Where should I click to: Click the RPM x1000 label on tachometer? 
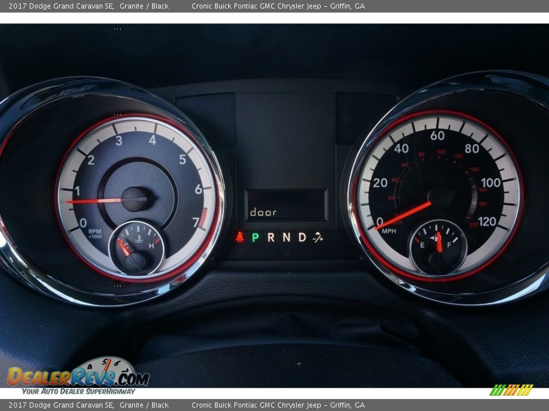point(95,234)
